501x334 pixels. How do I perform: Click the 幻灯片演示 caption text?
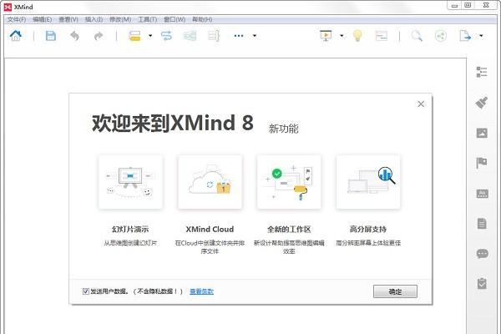(x=130, y=229)
